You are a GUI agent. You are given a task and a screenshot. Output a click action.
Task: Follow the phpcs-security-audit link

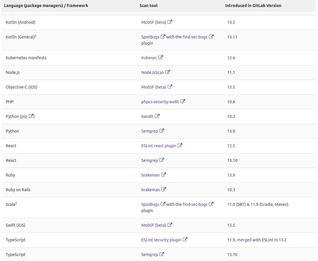click(x=160, y=102)
